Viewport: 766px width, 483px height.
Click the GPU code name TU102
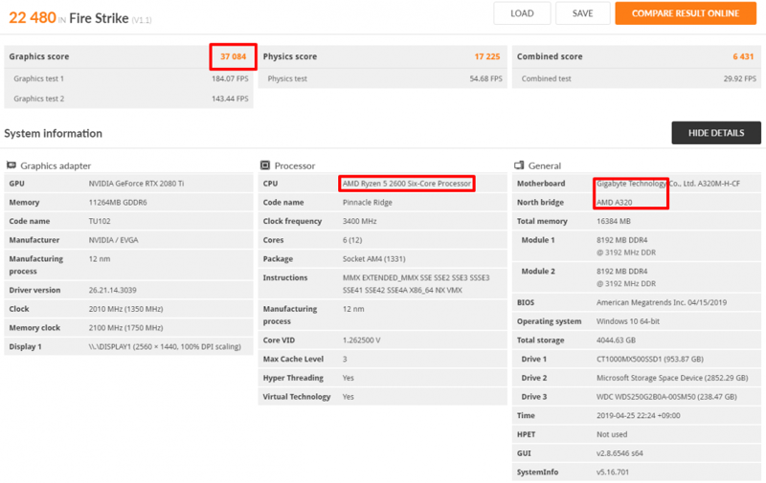click(x=100, y=221)
